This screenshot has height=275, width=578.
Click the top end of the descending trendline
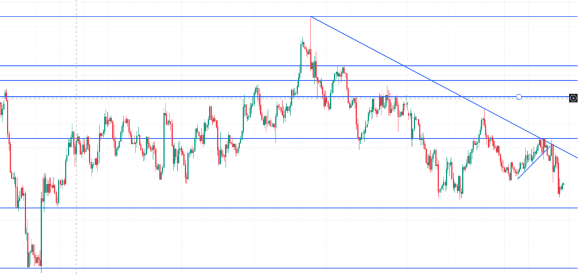[311, 17]
